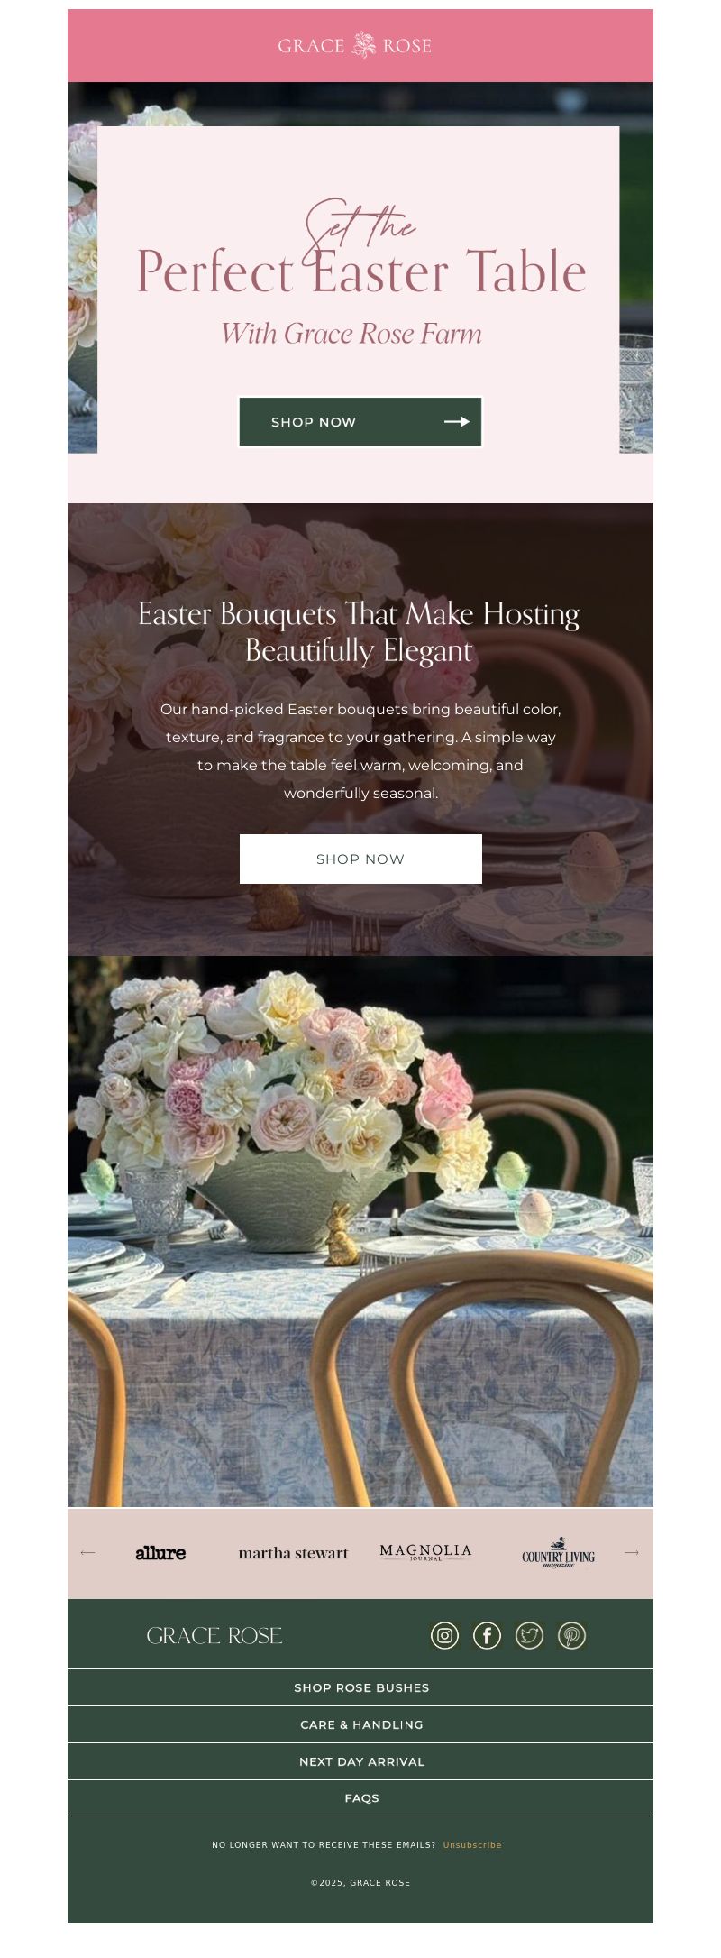This screenshot has height=1958, width=721.
Task: Click the Country Living magazine logo
Action: click(558, 1553)
